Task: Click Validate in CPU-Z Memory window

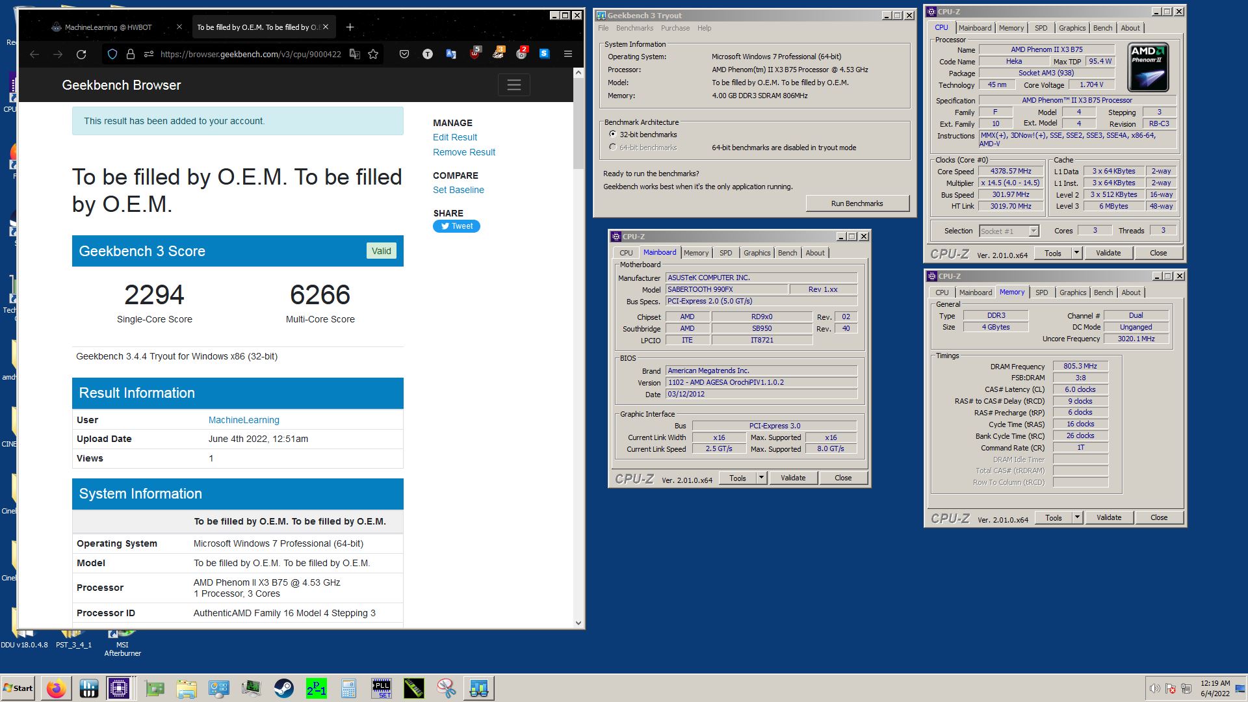Action: click(1109, 518)
